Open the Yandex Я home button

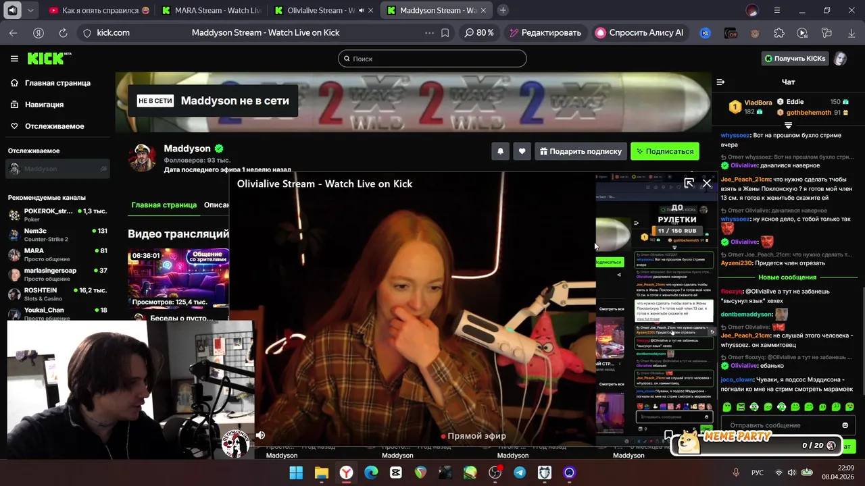coord(39,32)
